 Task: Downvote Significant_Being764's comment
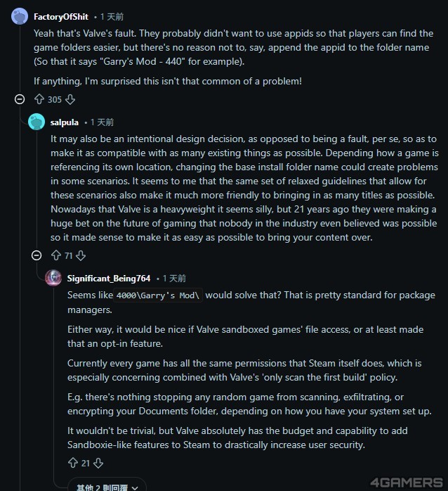(98, 463)
